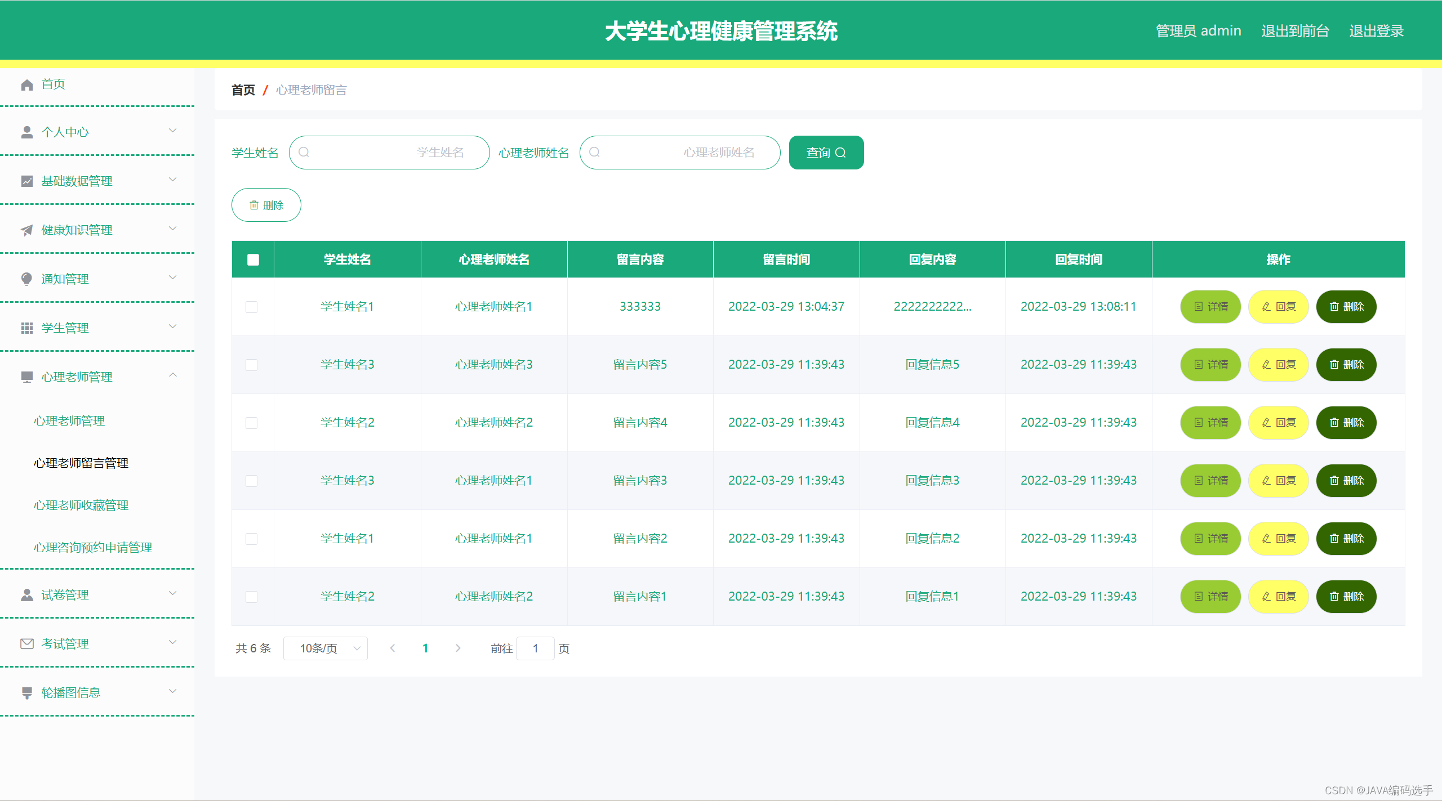Delete the 333333 message row
Screen dimensions: 1442x801
1346,307
